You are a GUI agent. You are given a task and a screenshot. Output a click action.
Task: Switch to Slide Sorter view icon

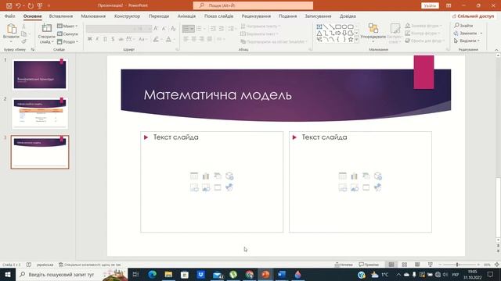[404, 265]
